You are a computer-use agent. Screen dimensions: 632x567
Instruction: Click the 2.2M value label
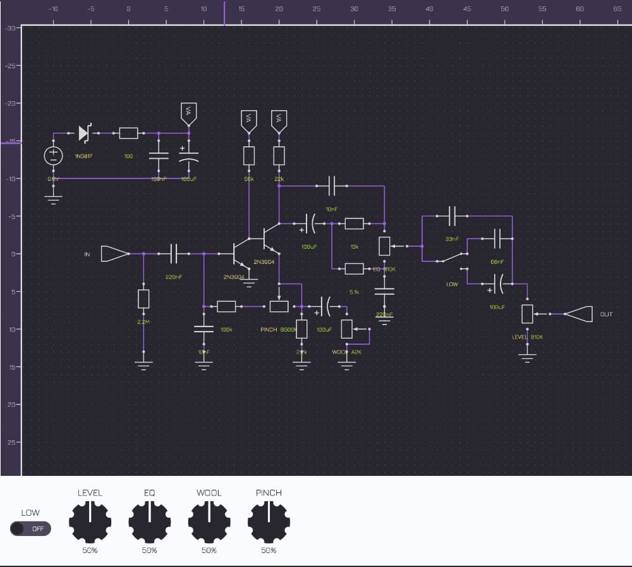coord(143,322)
